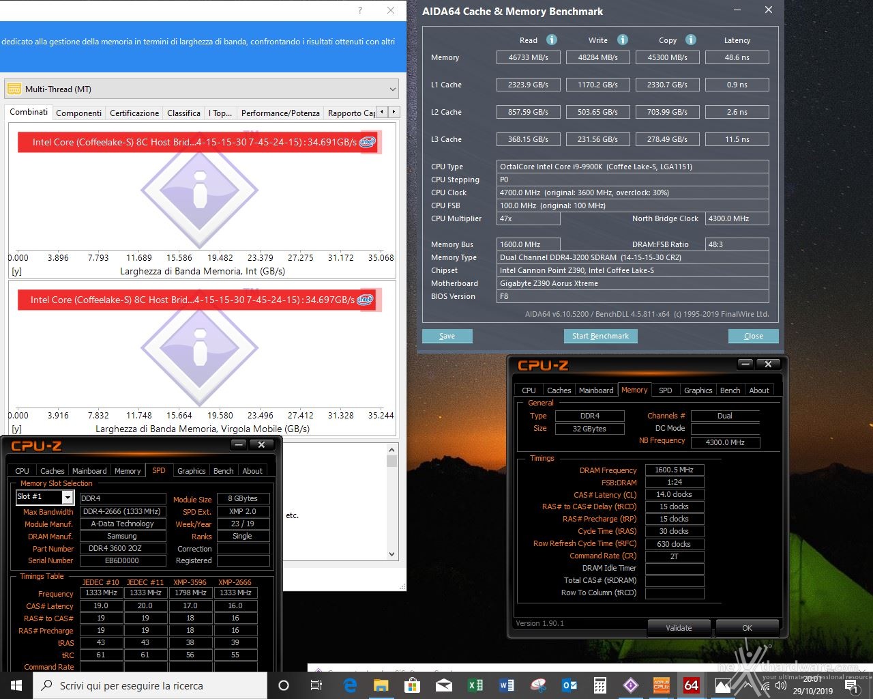Open Mainboard tab in right CPU-Z
This screenshot has height=699, width=873.
point(596,390)
